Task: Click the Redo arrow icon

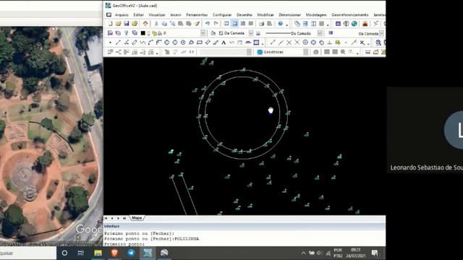Action: point(216,24)
